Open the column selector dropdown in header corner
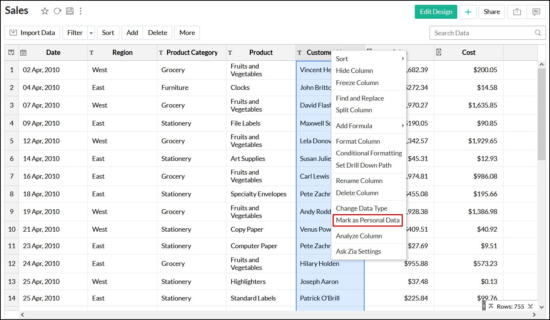Image resolution: width=550 pixels, height=320 pixels. click(11, 53)
